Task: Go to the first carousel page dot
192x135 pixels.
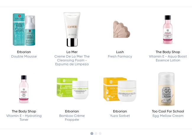Action: pos(92,134)
